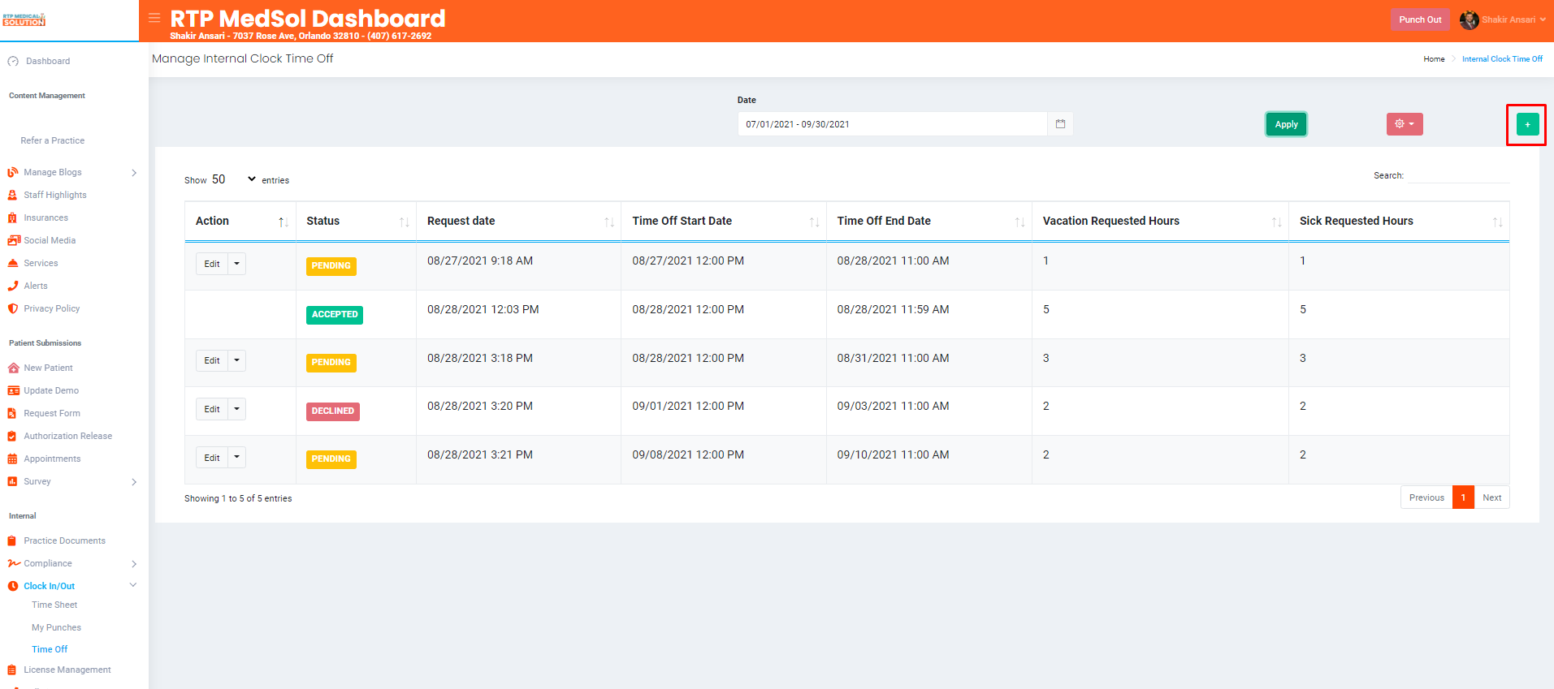Click the Staff Highlights icon
1554x689 pixels.
13,195
